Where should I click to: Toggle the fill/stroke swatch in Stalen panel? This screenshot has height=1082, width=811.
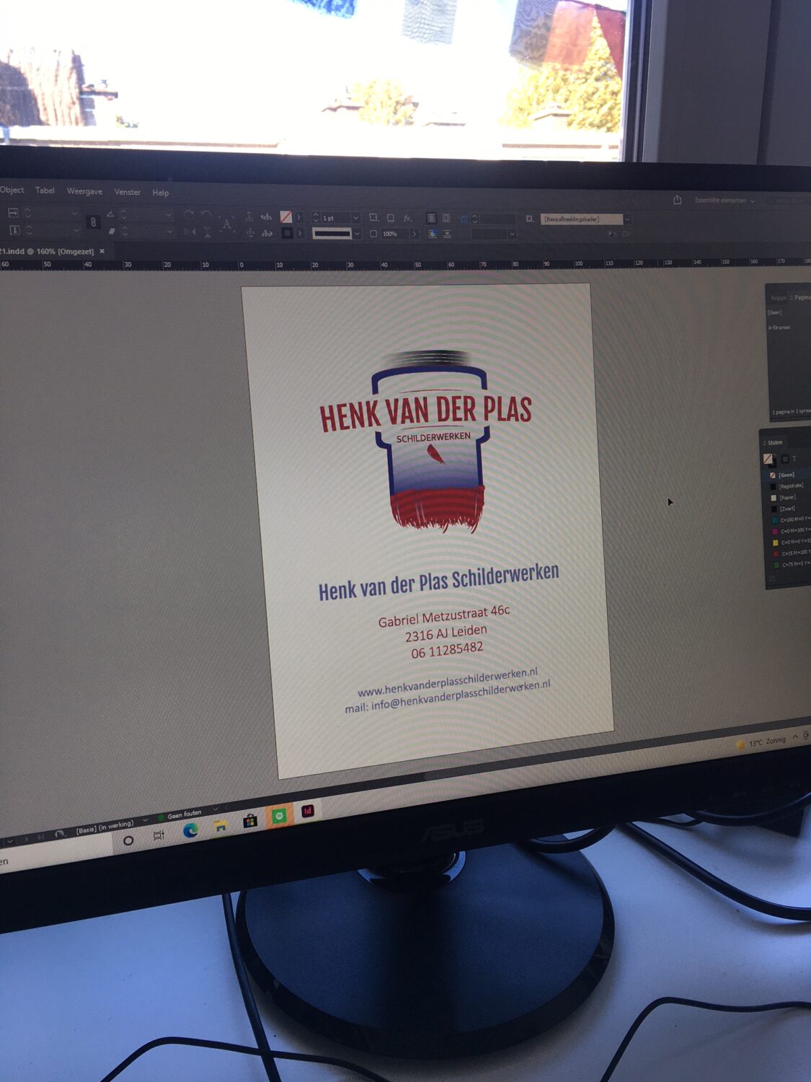[x=768, y=459]
